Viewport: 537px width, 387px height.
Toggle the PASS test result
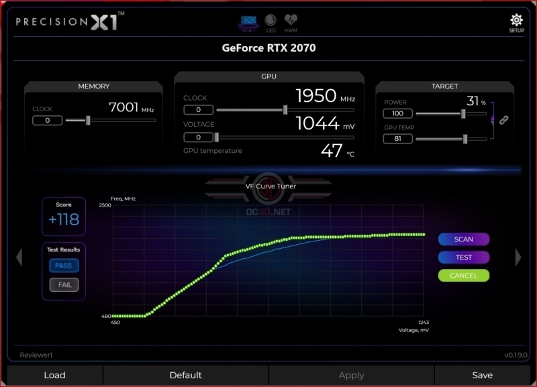(x=62, y=265)
